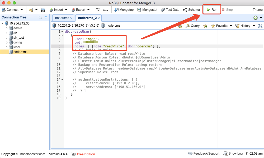Click the Connect button in the toolbar
The image size is (264, 158).
(x=10, y=10)
